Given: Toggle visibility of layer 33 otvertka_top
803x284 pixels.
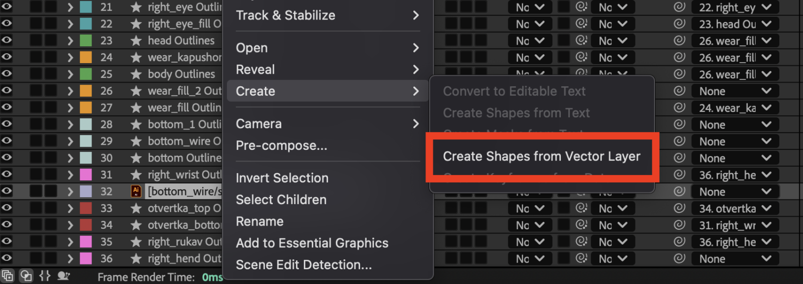Looking at the screenshot, I should click(7, 208).
